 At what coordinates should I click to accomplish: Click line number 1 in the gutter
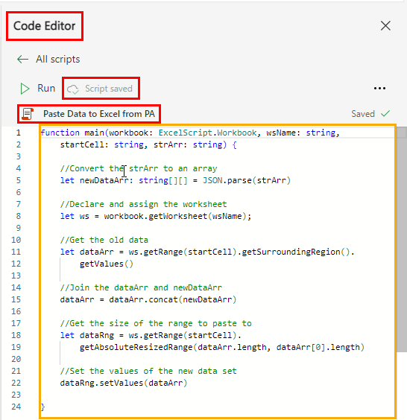tap(18, 133)
